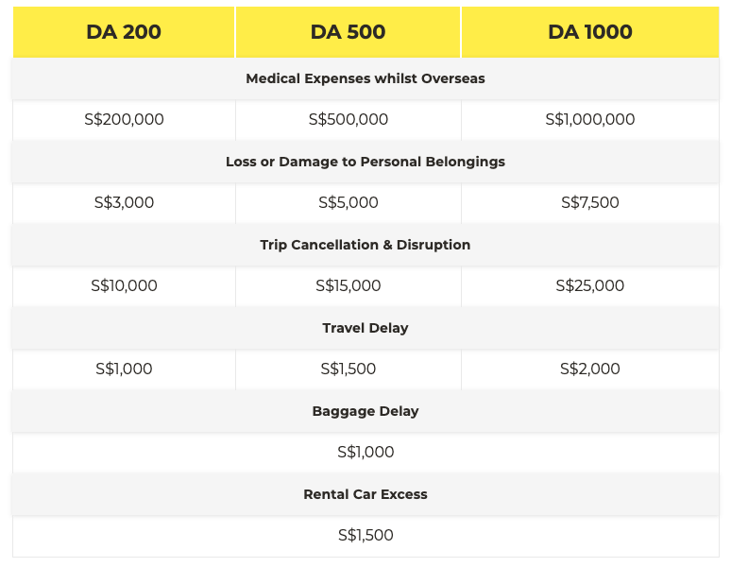Click the S$1,500 rental car excess value

point(365,536)
